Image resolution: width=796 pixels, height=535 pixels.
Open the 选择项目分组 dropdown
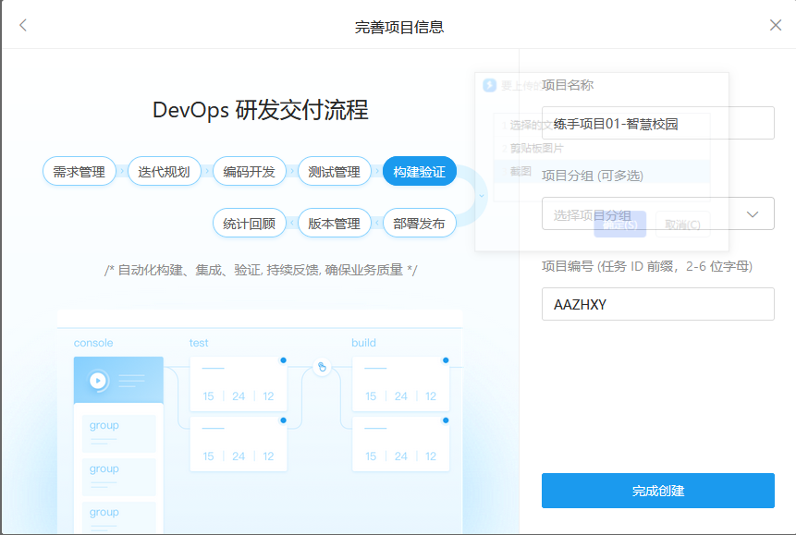tap(647, 214)
